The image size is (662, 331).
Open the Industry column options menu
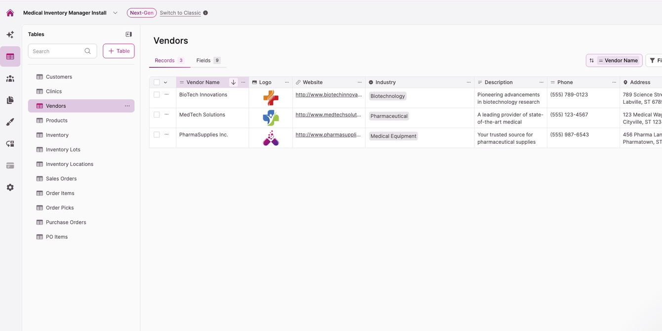tap(468, 83)
